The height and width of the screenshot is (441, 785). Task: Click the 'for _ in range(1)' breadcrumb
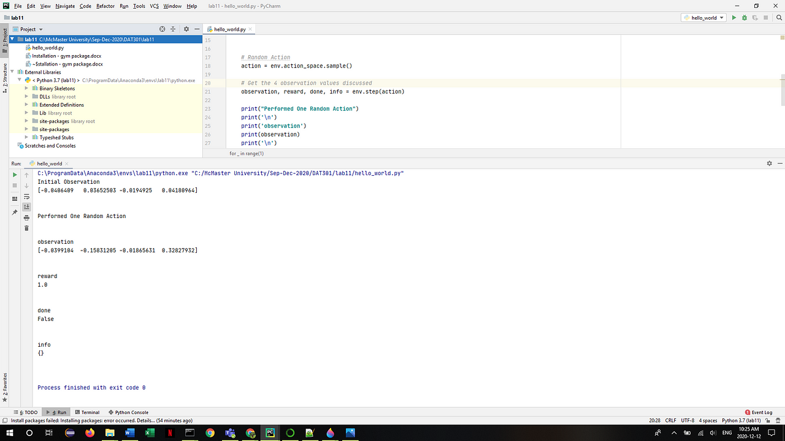(x=247, y=153)
